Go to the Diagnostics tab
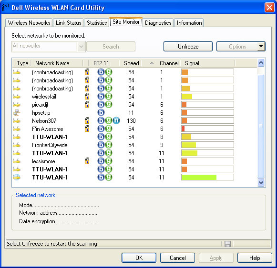277x268 pixels. point(158,23)
